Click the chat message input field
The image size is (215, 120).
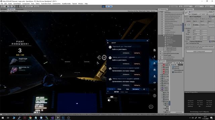coord(134,92)
